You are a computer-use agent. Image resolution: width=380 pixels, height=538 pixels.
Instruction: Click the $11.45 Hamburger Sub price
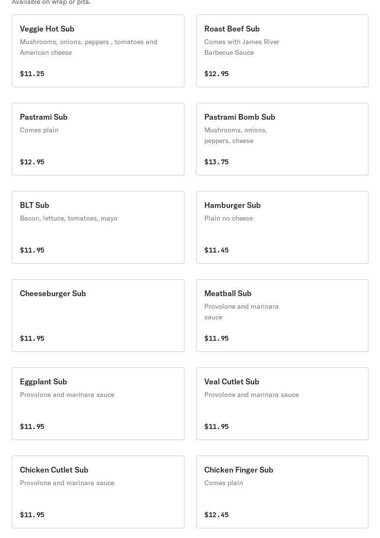pos(216,250)
